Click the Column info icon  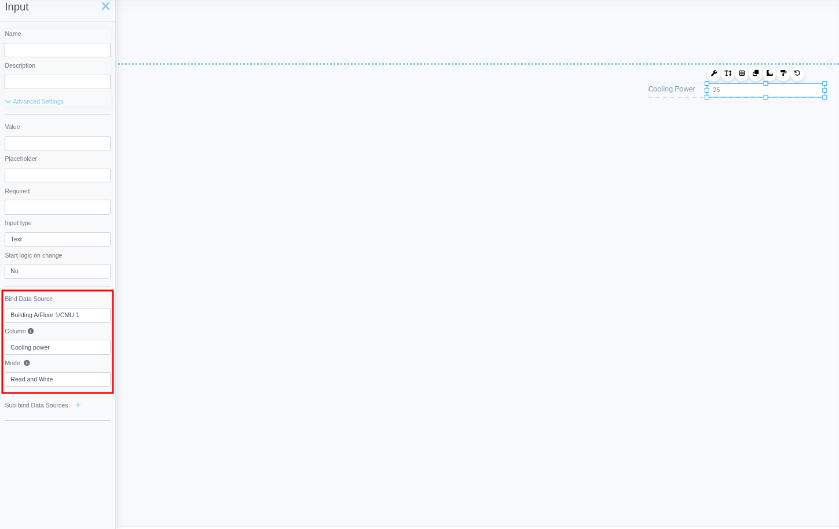[x=31, y=331]
